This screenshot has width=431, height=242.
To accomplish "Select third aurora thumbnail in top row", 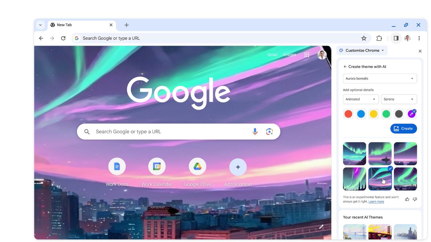I will pyautogui.click(x=405, y=154).
